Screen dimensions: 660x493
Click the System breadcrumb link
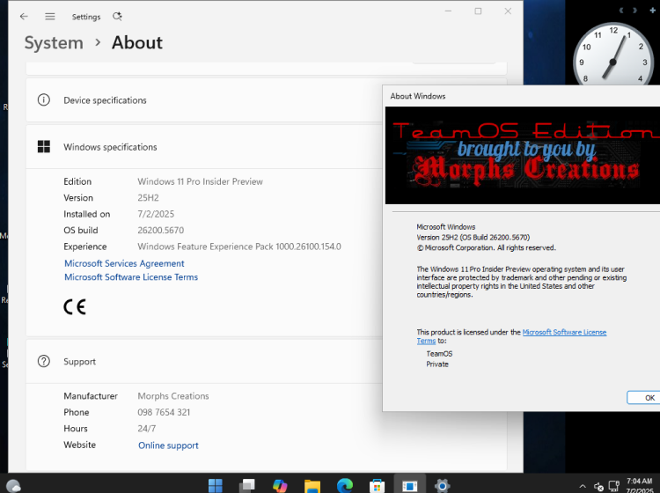pyautogui.click(x=54, y=42)
